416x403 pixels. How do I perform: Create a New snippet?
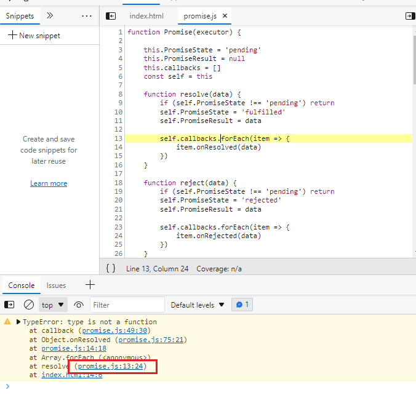[34, 35]
